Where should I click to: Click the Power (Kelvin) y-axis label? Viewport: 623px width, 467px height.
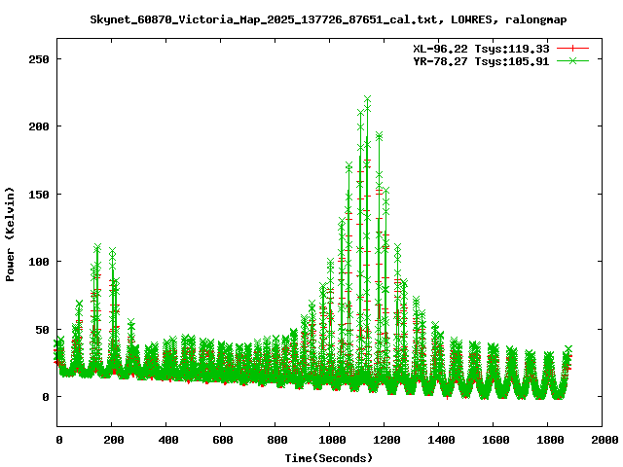pos(10,234)
